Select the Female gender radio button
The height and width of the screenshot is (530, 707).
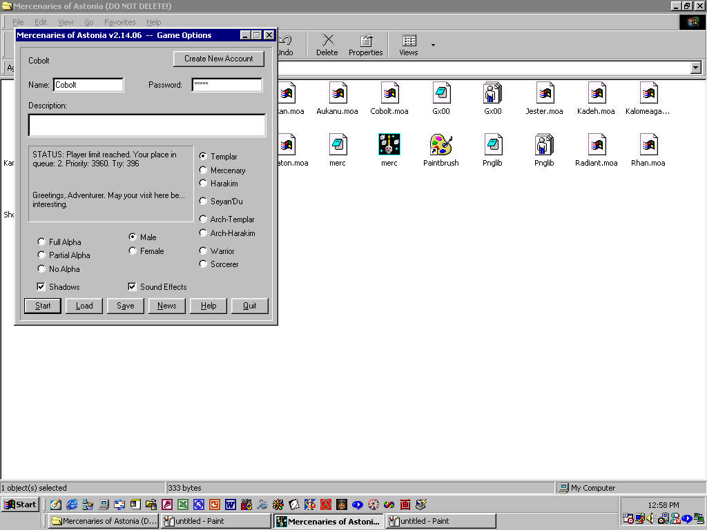(133, 251)
